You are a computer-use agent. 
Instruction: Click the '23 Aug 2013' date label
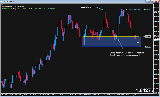click(125, 95)
